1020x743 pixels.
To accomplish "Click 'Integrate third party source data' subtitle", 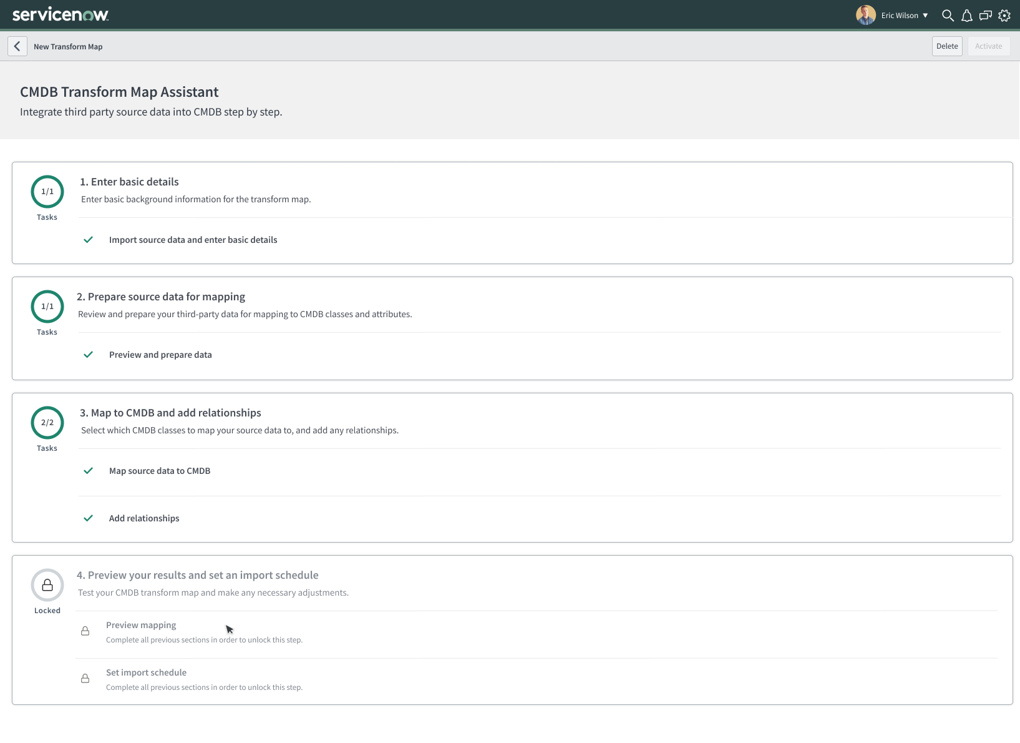I will 151,112.
